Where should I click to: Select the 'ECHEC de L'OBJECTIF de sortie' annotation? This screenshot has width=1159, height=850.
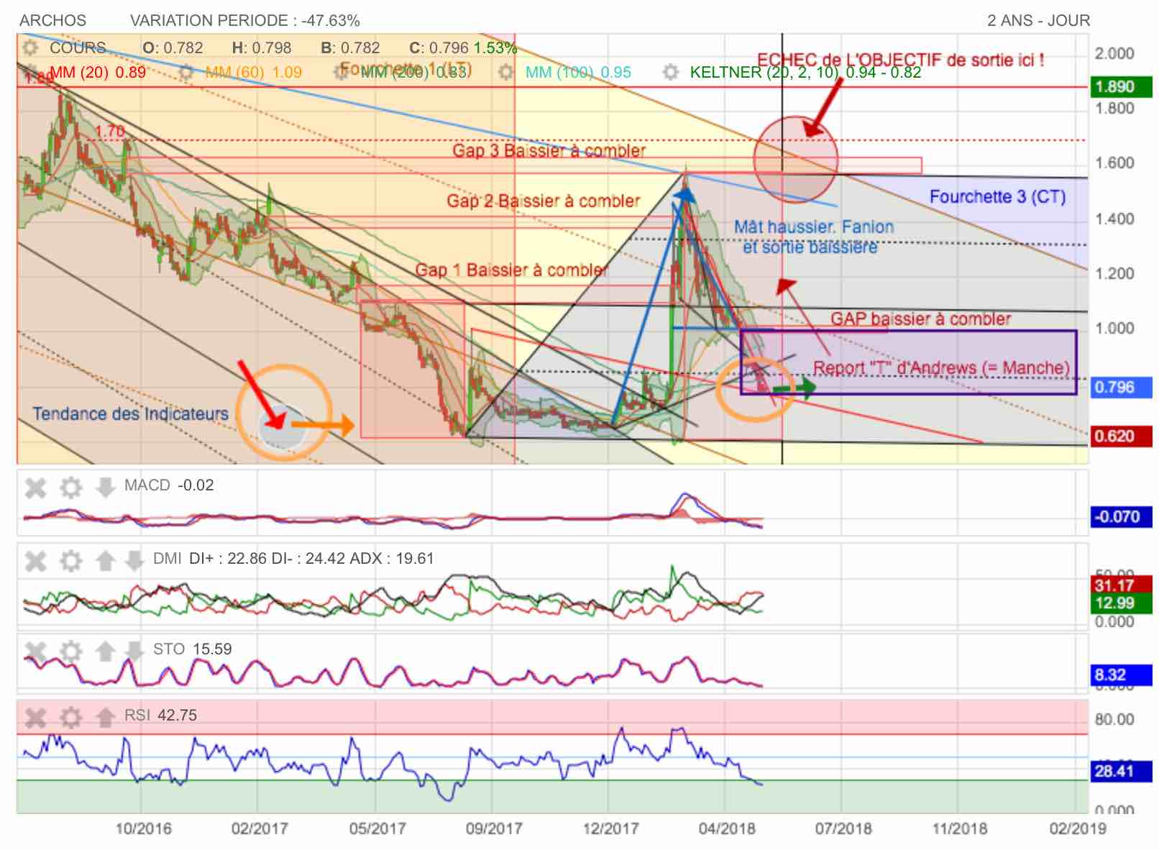tap(900, 60)
